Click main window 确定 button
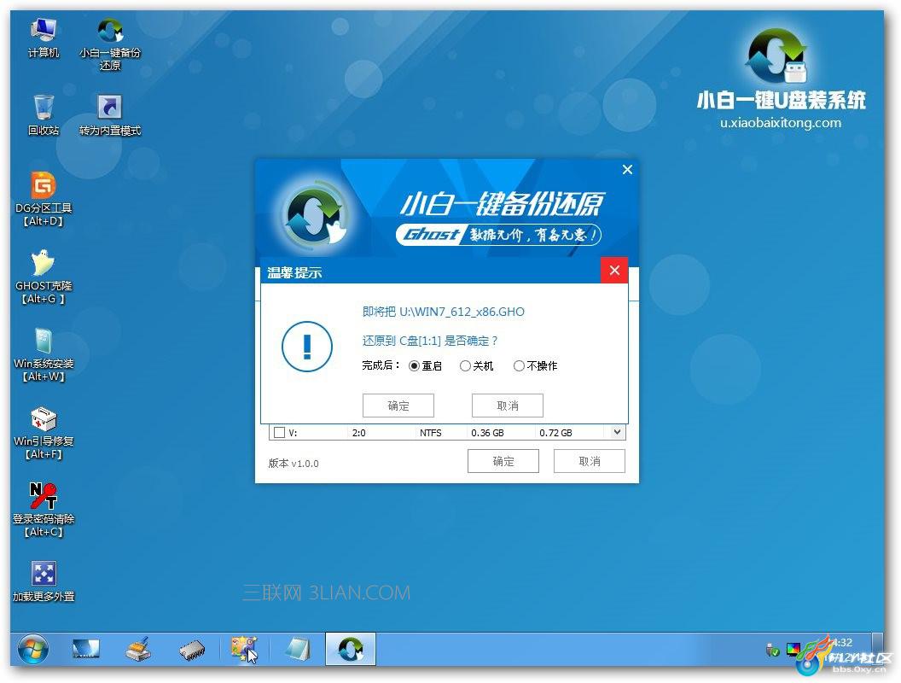 tap(503, 461)
